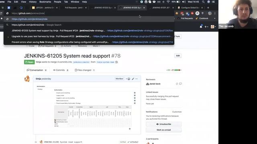Click the macOS Wi-Fi icon
The image size is (257, 144).
(x=168, y=2)
